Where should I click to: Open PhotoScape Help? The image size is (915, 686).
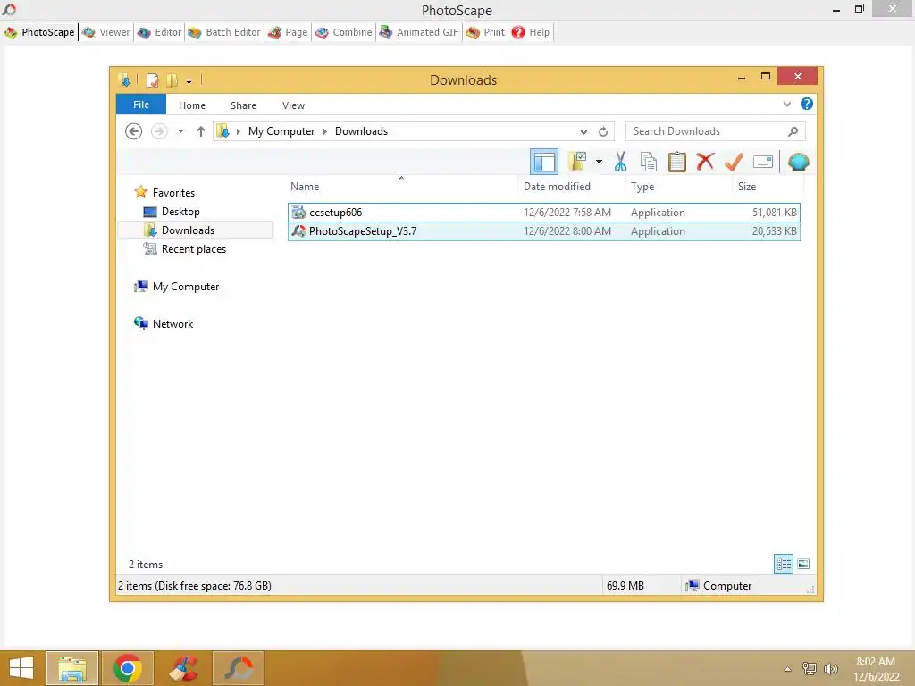[x=531, y=32]
